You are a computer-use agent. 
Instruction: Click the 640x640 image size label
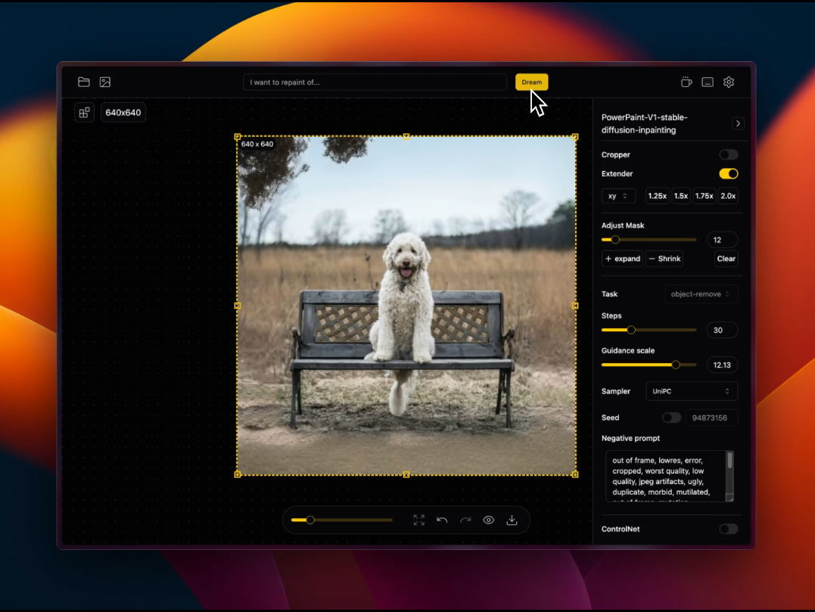pos(123,112)
